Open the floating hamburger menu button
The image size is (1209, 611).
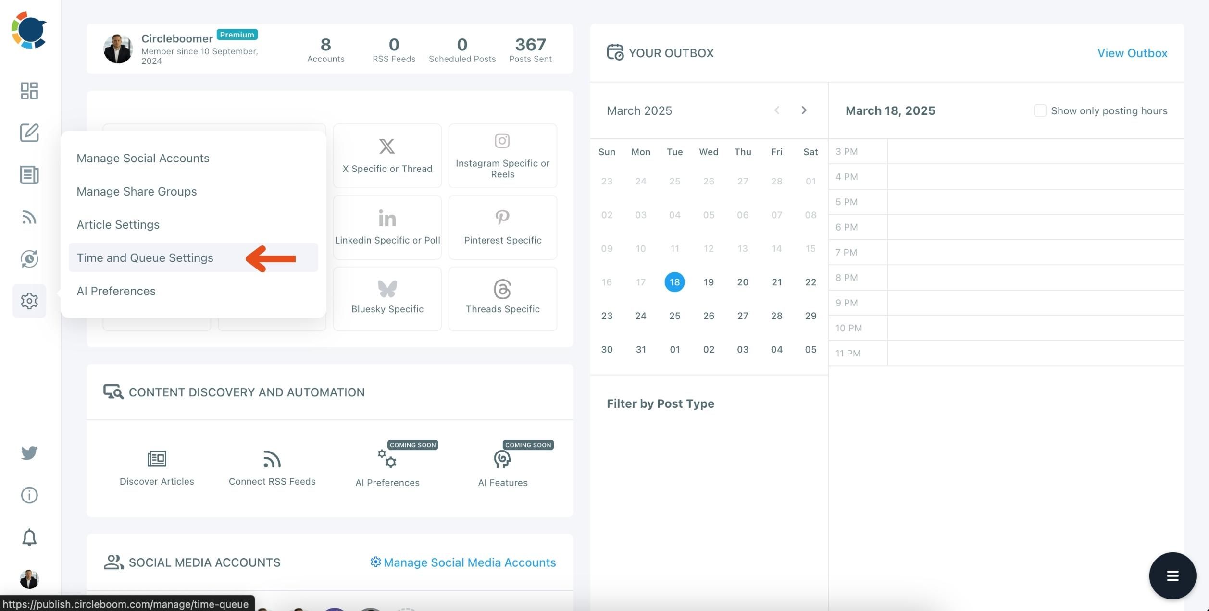coord(1172,576)
